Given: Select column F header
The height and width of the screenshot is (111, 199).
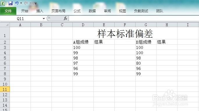Looking at the screenshot, I should coord(125,25).
